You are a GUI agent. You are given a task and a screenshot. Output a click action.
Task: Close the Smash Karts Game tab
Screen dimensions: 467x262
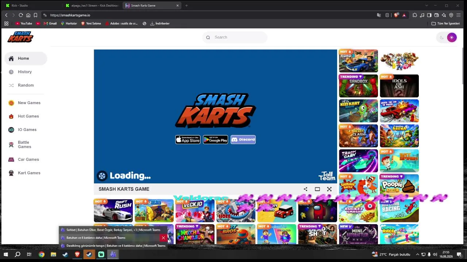[178, 5]
